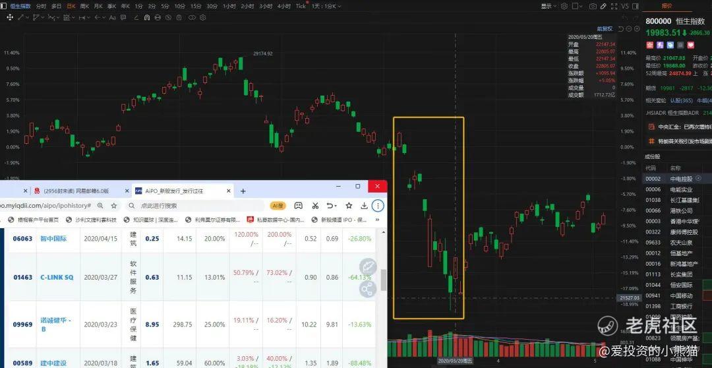This screenshot has height=368, width=712.
Task: Select the 恒生指数 chart title tab
Action: click(x=20, y=7)
